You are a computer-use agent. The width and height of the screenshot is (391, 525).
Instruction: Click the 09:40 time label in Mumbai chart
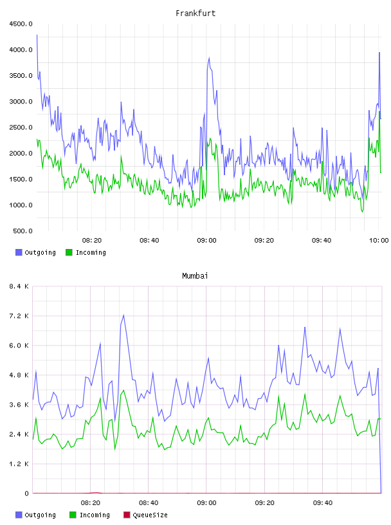pyautogui.click(x=323, y=503)
